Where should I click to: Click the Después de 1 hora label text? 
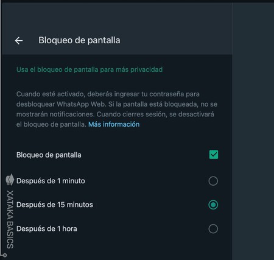(47, 229)
